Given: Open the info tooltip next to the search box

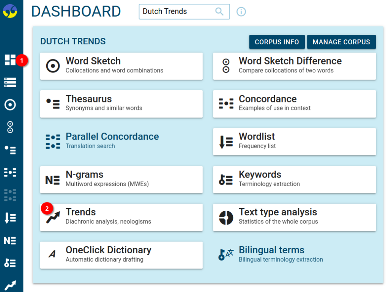Looking at the screenshot, I should click(x=241, y=11).
